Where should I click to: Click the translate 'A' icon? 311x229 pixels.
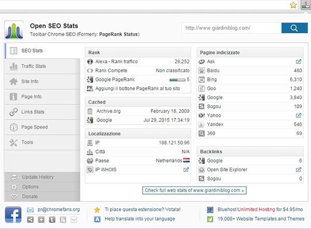pos(97,219)
